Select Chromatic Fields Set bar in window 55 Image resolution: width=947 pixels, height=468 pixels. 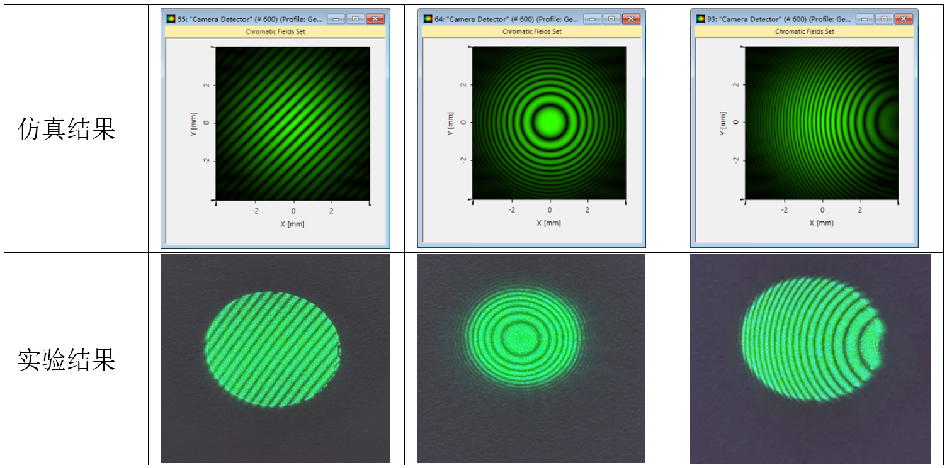click(275, 31)
